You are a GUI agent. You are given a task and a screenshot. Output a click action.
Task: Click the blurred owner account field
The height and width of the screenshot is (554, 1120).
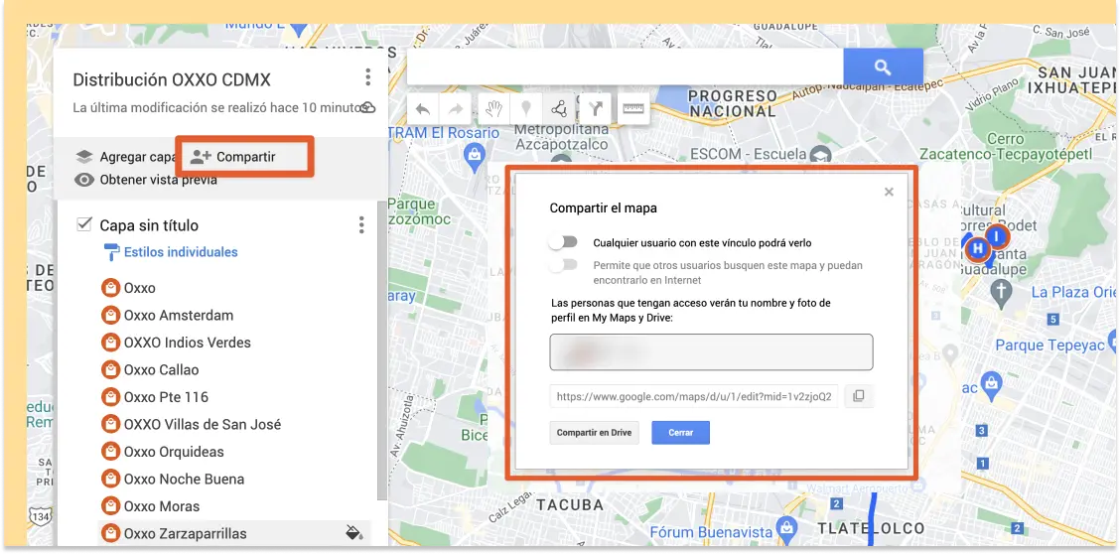[x=712, y=352]
